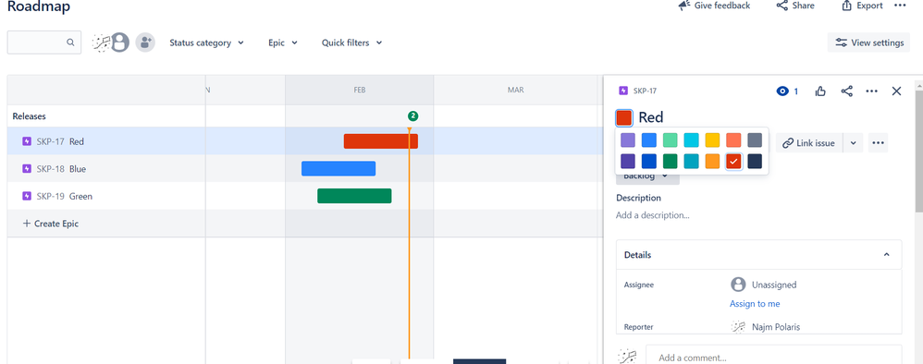Screen dimensions: 923x364
Task: Pick the dark navy color swatch
Action: [x=755, y=161]
